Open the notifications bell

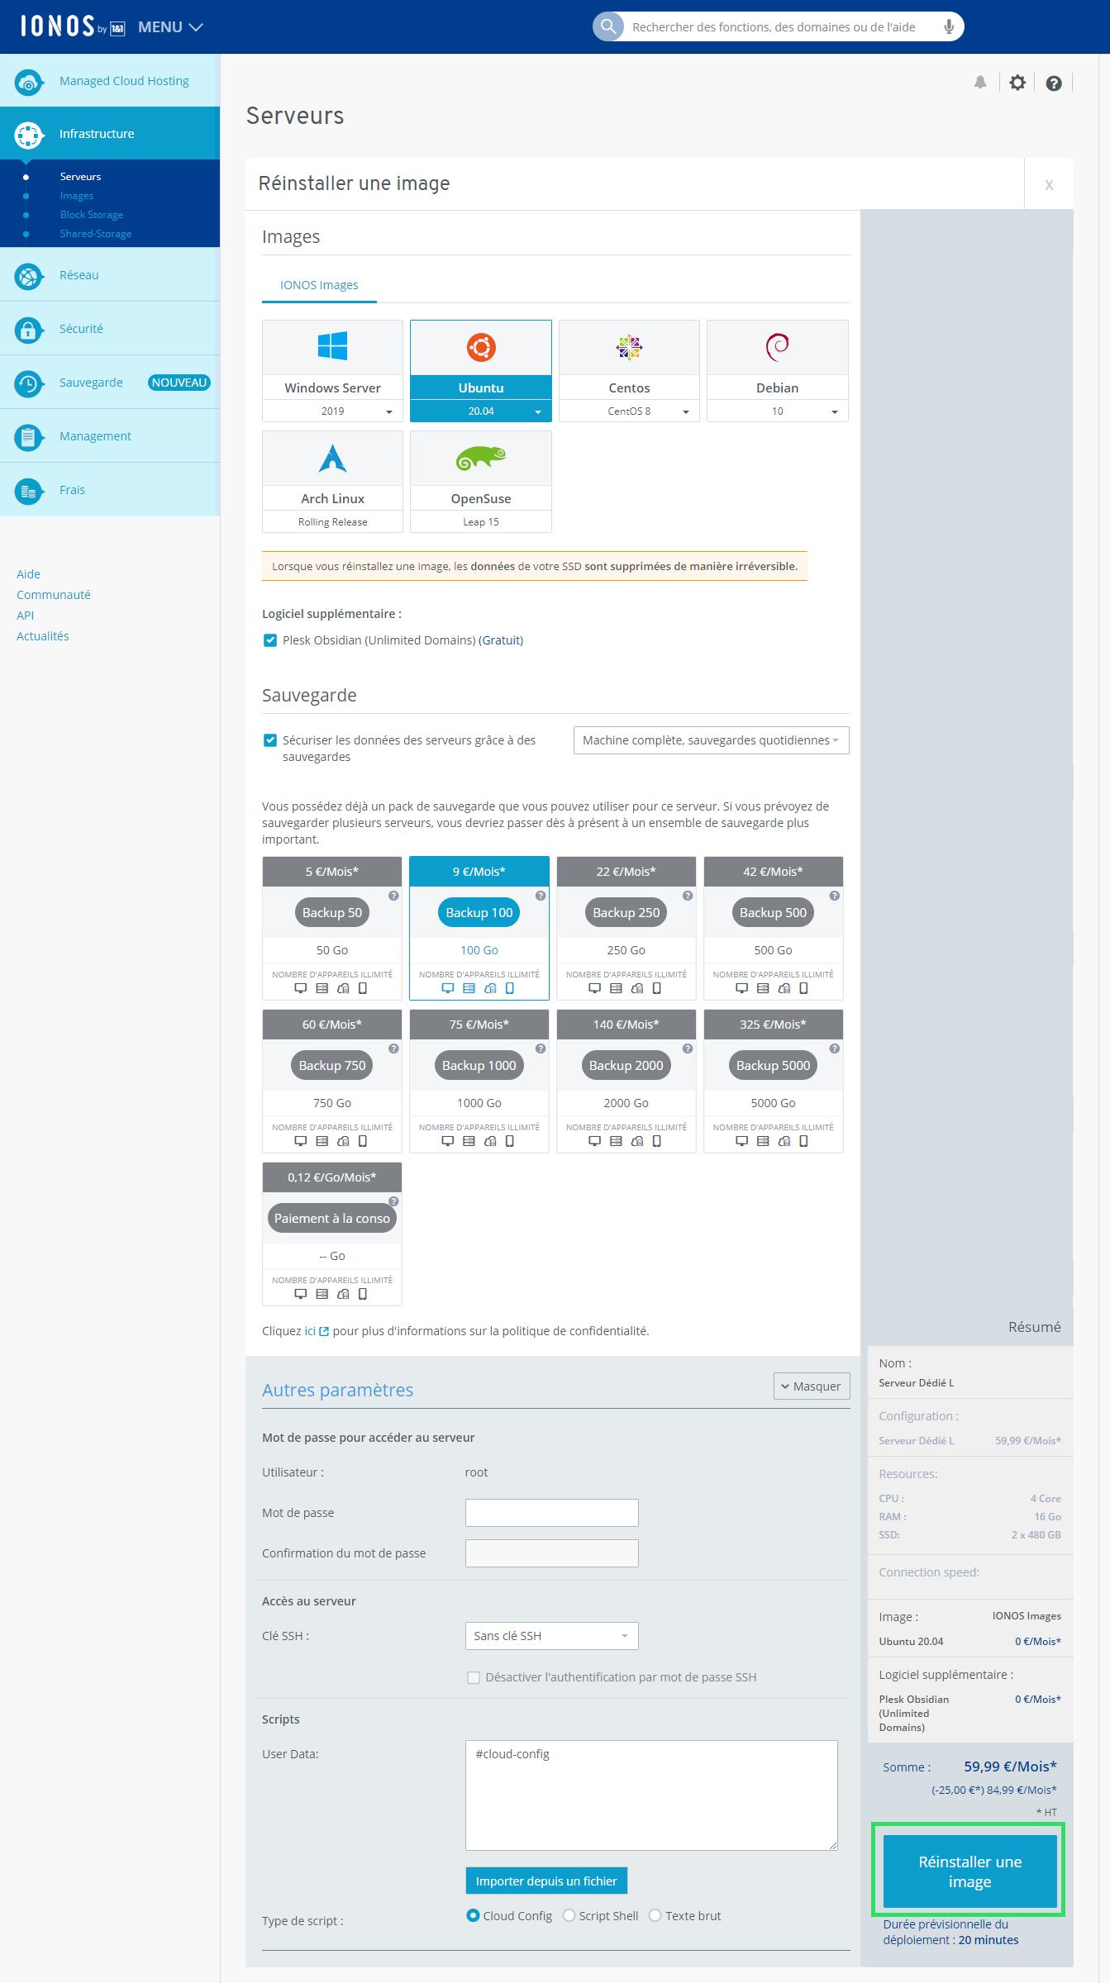980,82
